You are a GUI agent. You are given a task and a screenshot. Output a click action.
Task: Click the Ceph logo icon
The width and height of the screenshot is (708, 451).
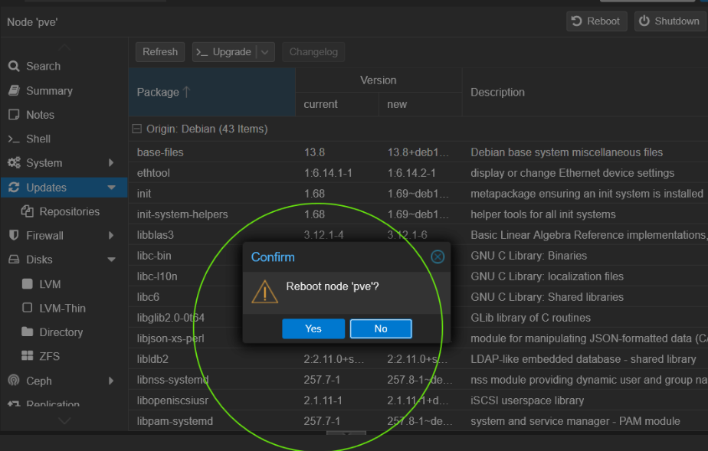pos(14,381)
